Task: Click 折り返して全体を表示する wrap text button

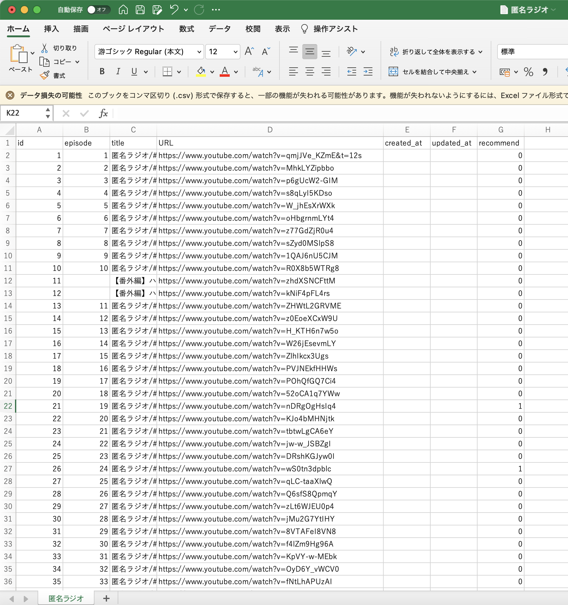Action: point(436,52)
